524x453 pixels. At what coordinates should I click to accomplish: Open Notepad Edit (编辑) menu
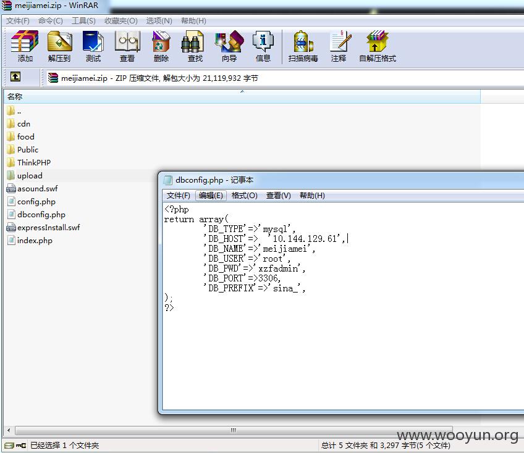point(211,195)
